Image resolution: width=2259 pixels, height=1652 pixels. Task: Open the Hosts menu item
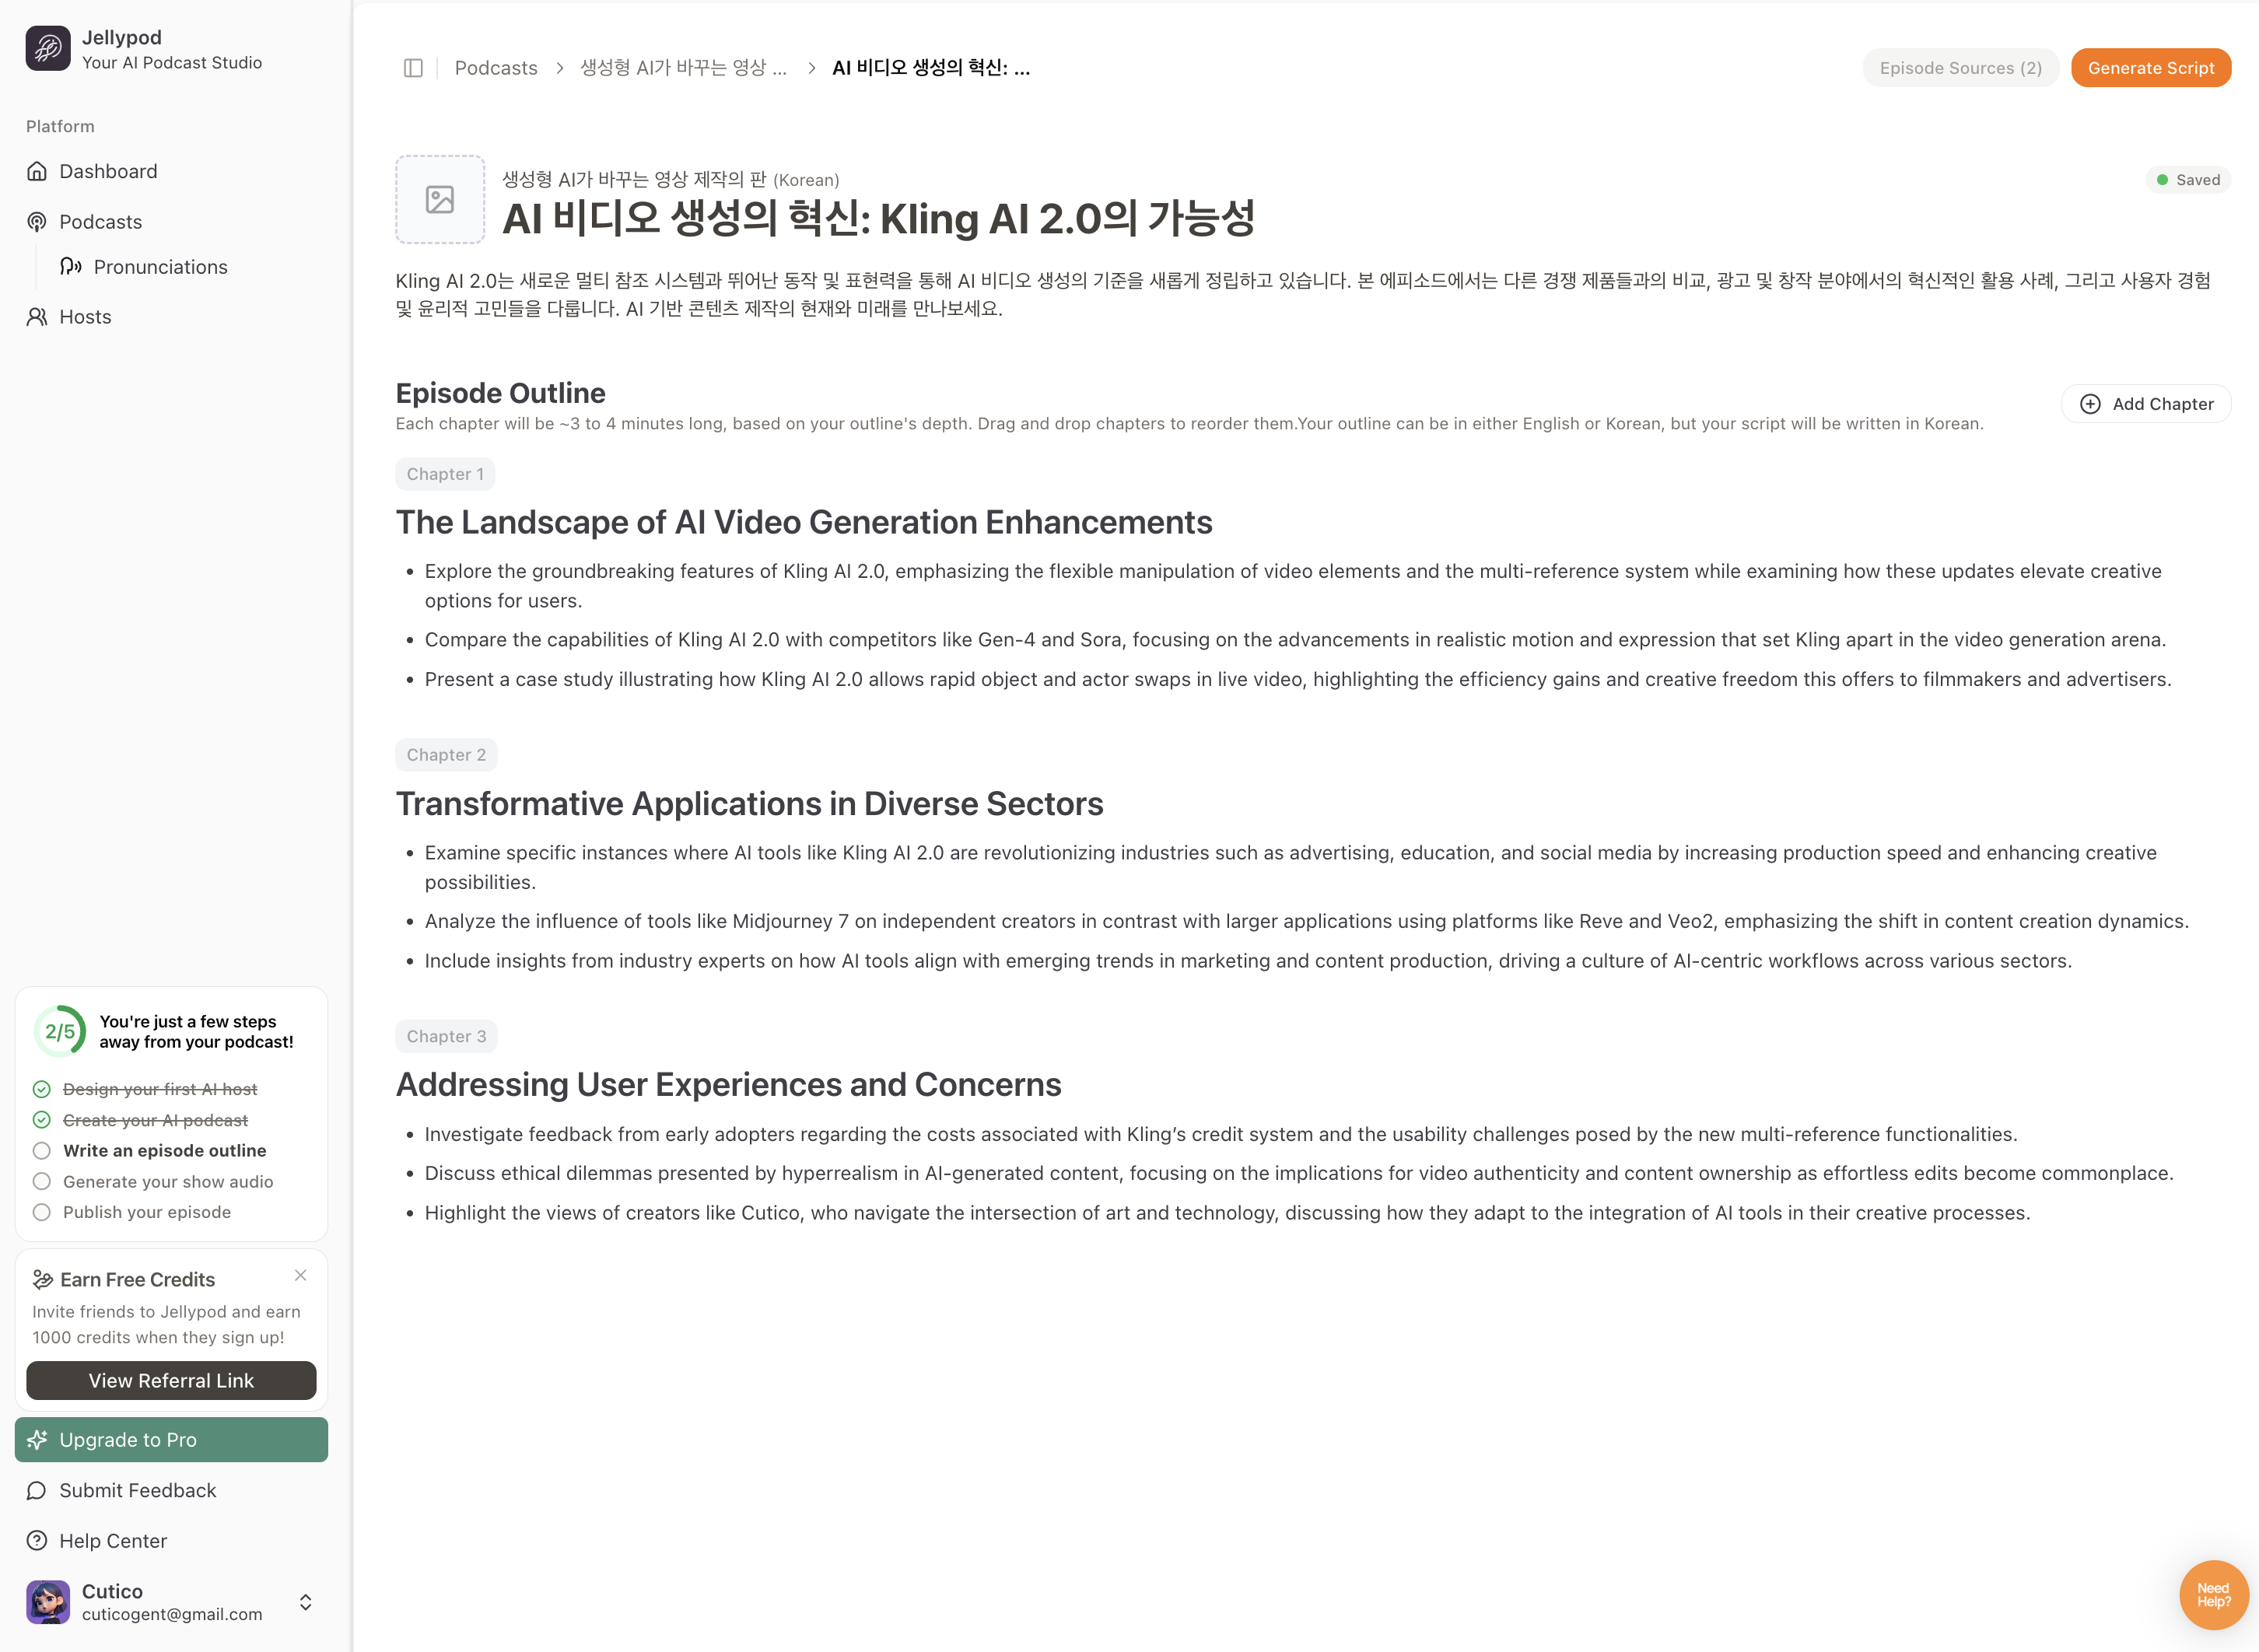click(171, 317)
